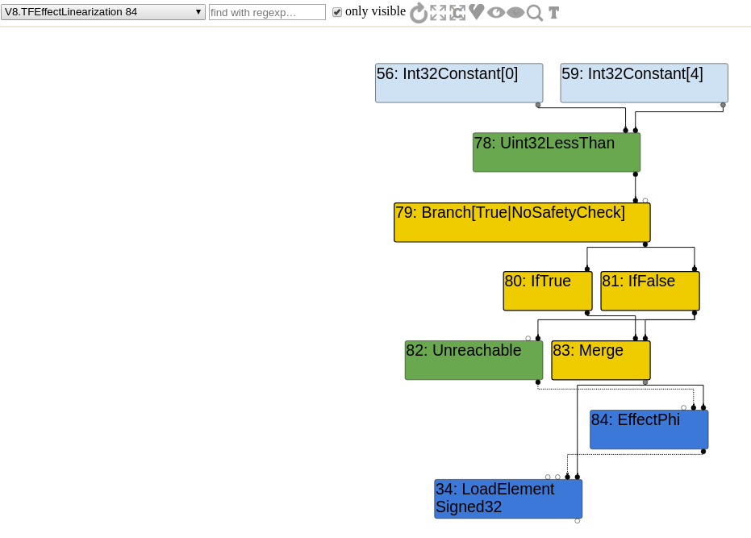Click the output port of Int32Constant[4]
This screenshot has height=538, width=751.
(x=723, y=105)
